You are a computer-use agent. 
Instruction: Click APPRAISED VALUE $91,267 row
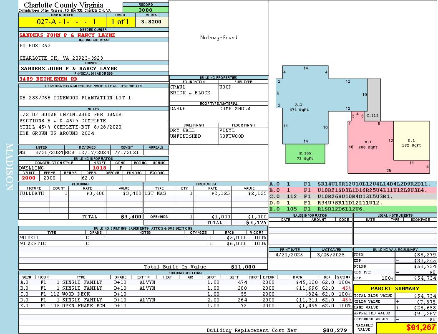tap(395, 314)
